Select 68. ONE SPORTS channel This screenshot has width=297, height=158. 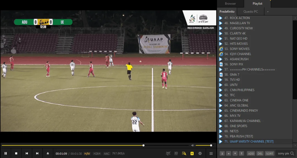[x=255, y=126]
